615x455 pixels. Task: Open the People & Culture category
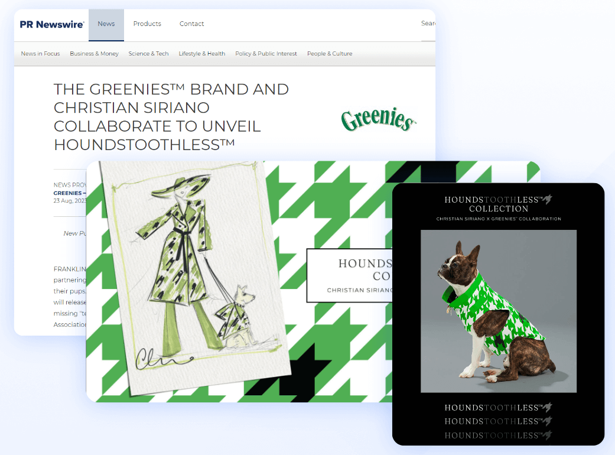click(x=330, y=53)
